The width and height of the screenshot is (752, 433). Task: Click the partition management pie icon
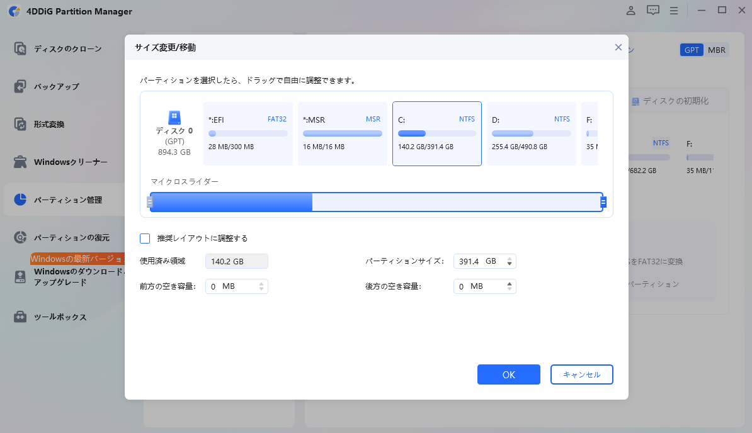[20, 200]
